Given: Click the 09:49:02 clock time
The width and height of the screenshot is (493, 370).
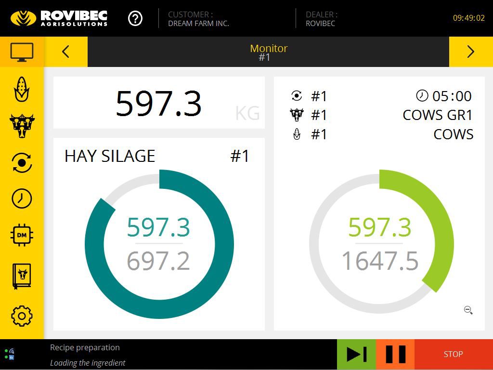Looking at the screenshot, I should (469, 18).
